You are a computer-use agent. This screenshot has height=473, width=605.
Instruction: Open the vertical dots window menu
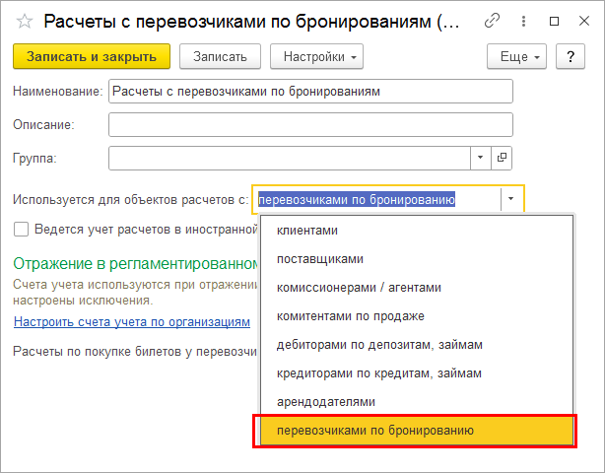click(x=521, y=22)
